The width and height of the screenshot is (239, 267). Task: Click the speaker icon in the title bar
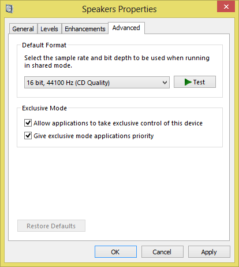click(9, 9)
